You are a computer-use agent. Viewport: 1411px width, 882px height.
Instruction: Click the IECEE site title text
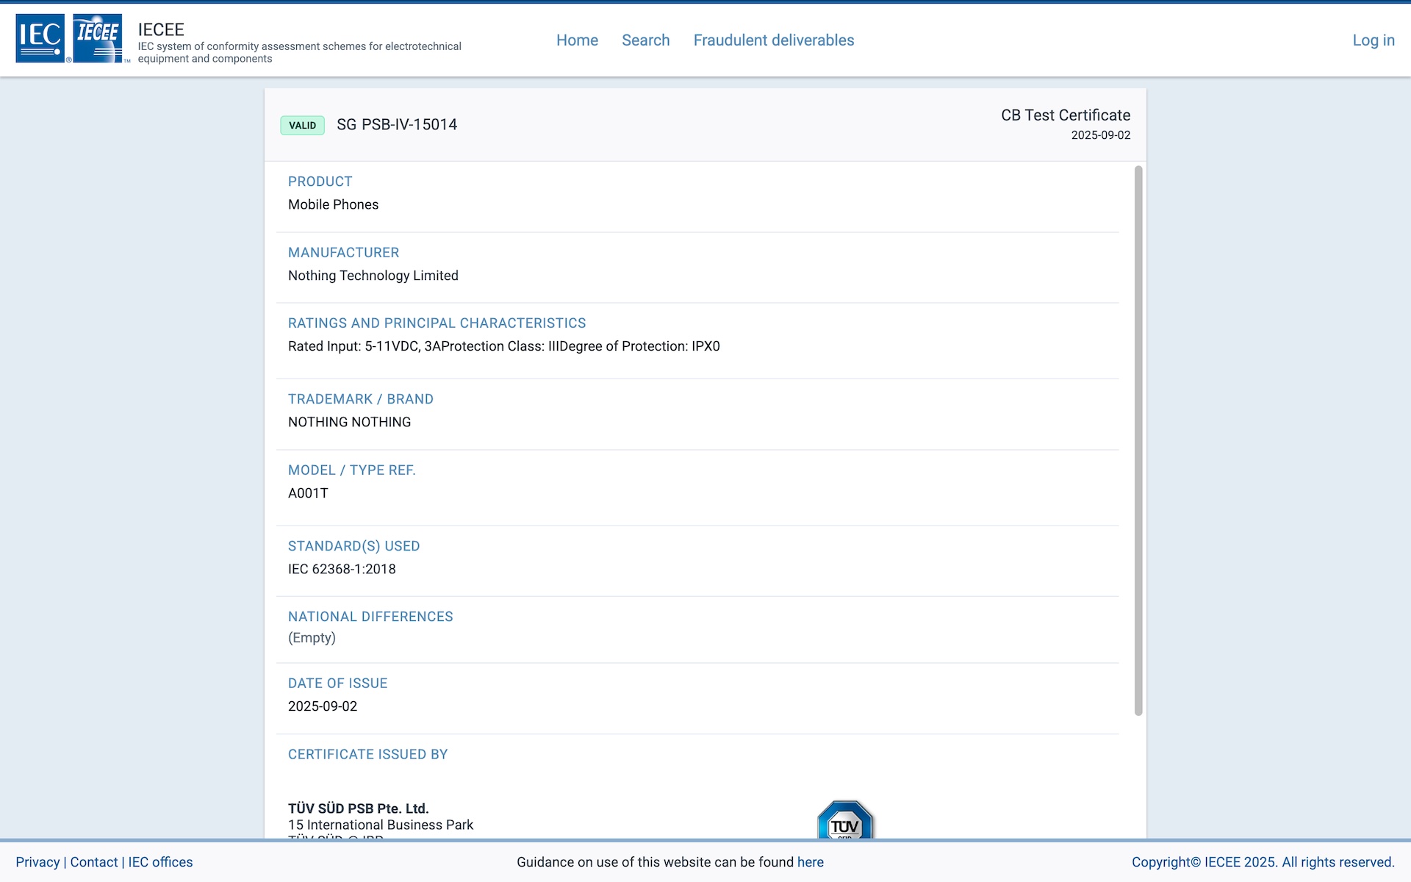click(161, 29)
